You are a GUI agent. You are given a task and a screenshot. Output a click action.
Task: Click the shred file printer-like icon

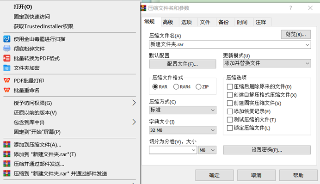click(7, 49)
